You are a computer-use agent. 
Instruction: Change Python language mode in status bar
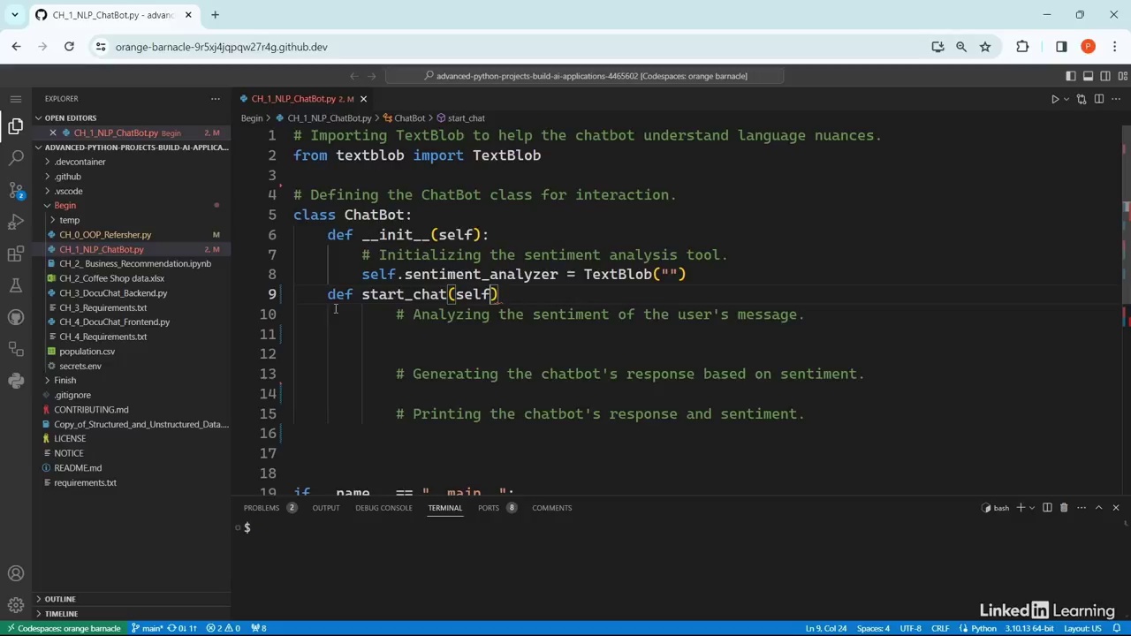click(x=983, y=628)
